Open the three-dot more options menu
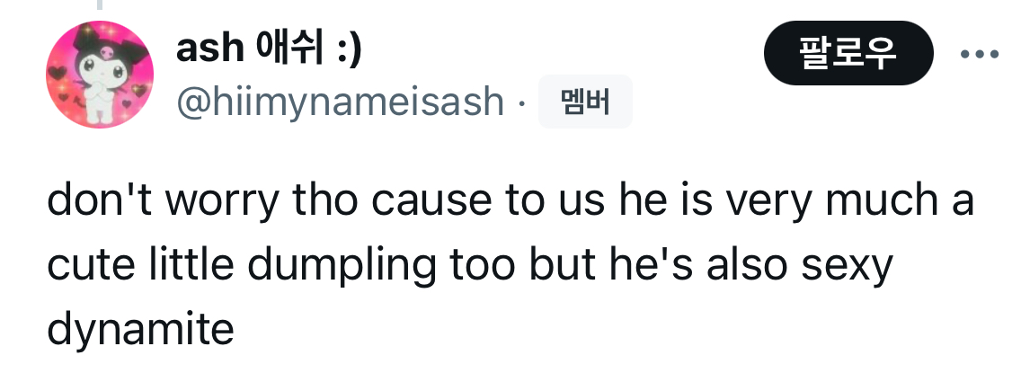The image size is (1021, 373). pyautogui.click(x=980, y=54)
